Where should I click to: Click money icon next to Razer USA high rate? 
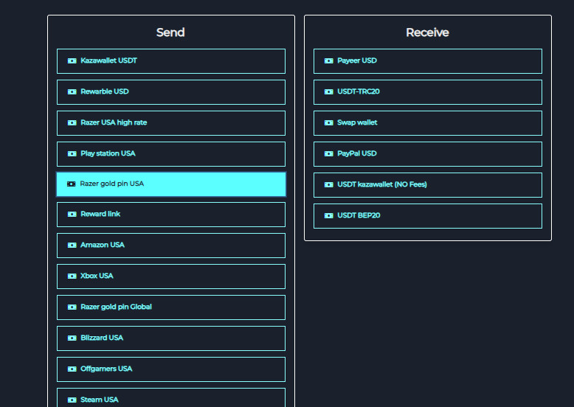[72, 123]
